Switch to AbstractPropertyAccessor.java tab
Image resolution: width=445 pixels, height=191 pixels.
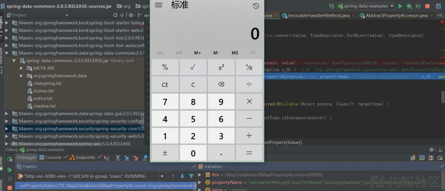[396, 15]
